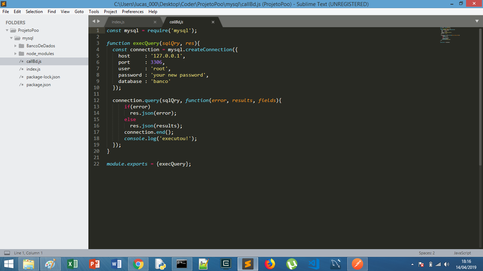
Task: Close the index.js tab
Action: (x=155, y=22)
